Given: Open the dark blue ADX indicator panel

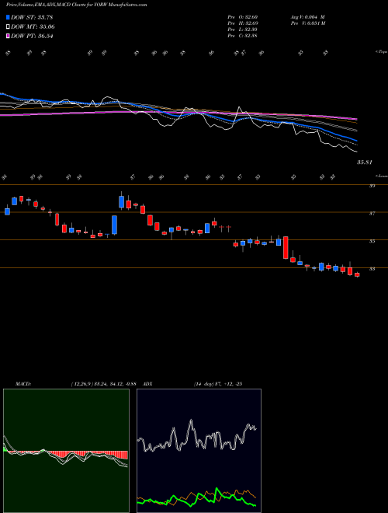Looking at the screenshot, I should [x=199, y=451].
